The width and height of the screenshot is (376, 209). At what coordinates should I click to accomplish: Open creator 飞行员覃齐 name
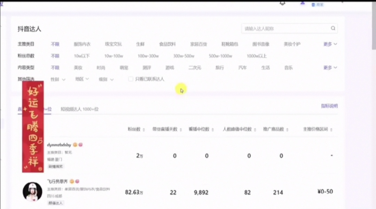(57, 182)
